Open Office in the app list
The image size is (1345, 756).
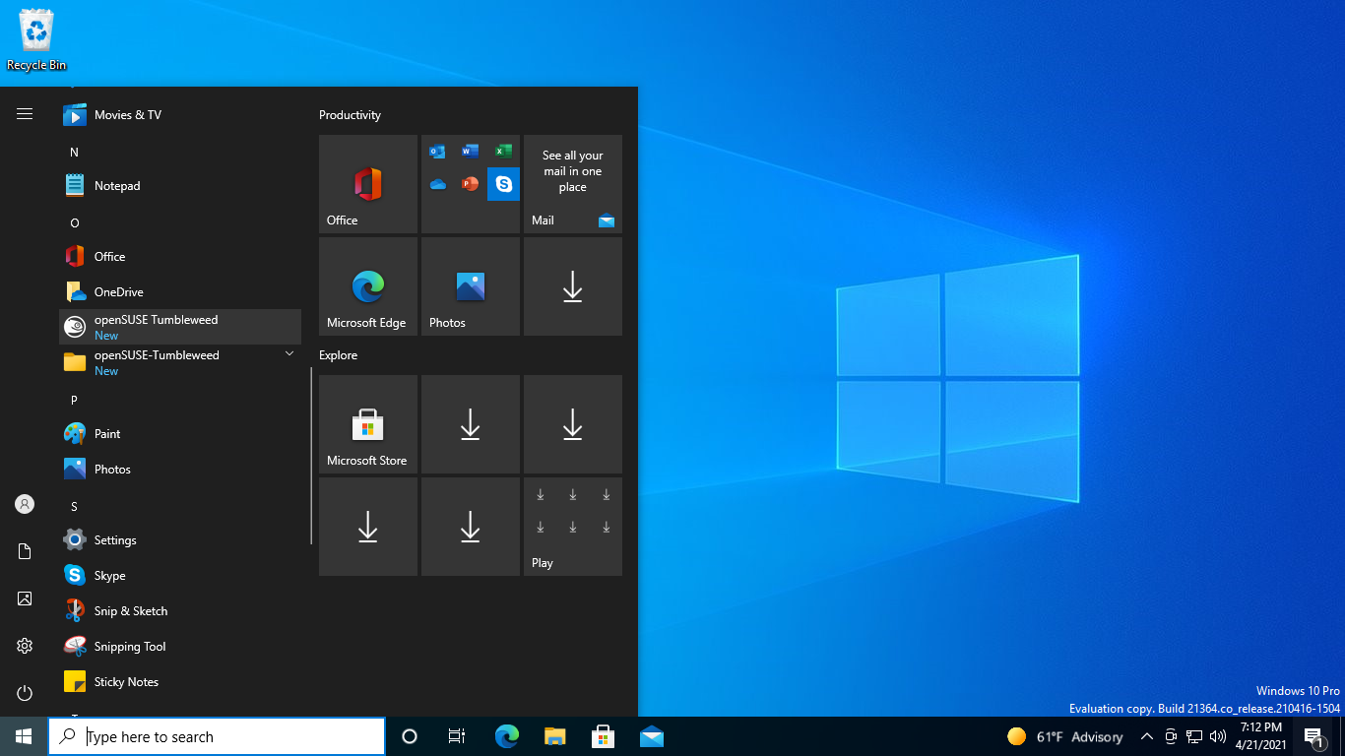point(180,257)
